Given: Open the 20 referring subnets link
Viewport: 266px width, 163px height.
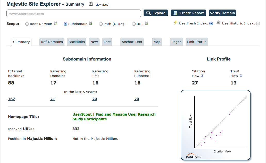Looking at the screenshot, I should pyautogui.click(x=137, y=99).
